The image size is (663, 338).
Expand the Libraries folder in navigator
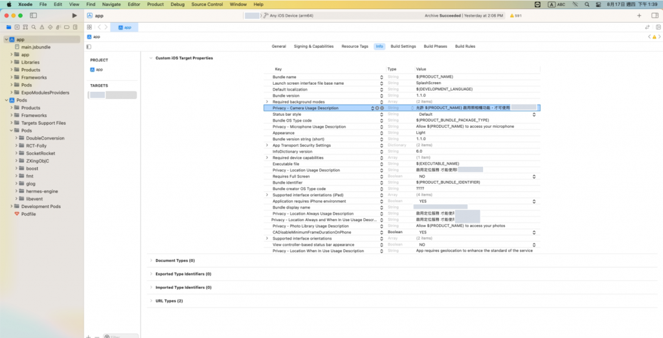point(12,62)
